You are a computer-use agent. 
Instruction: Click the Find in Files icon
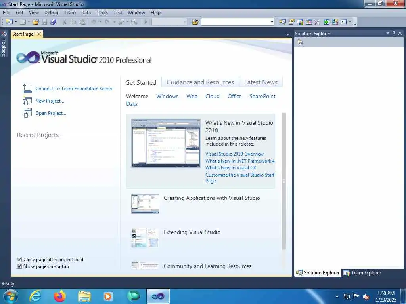195,22
